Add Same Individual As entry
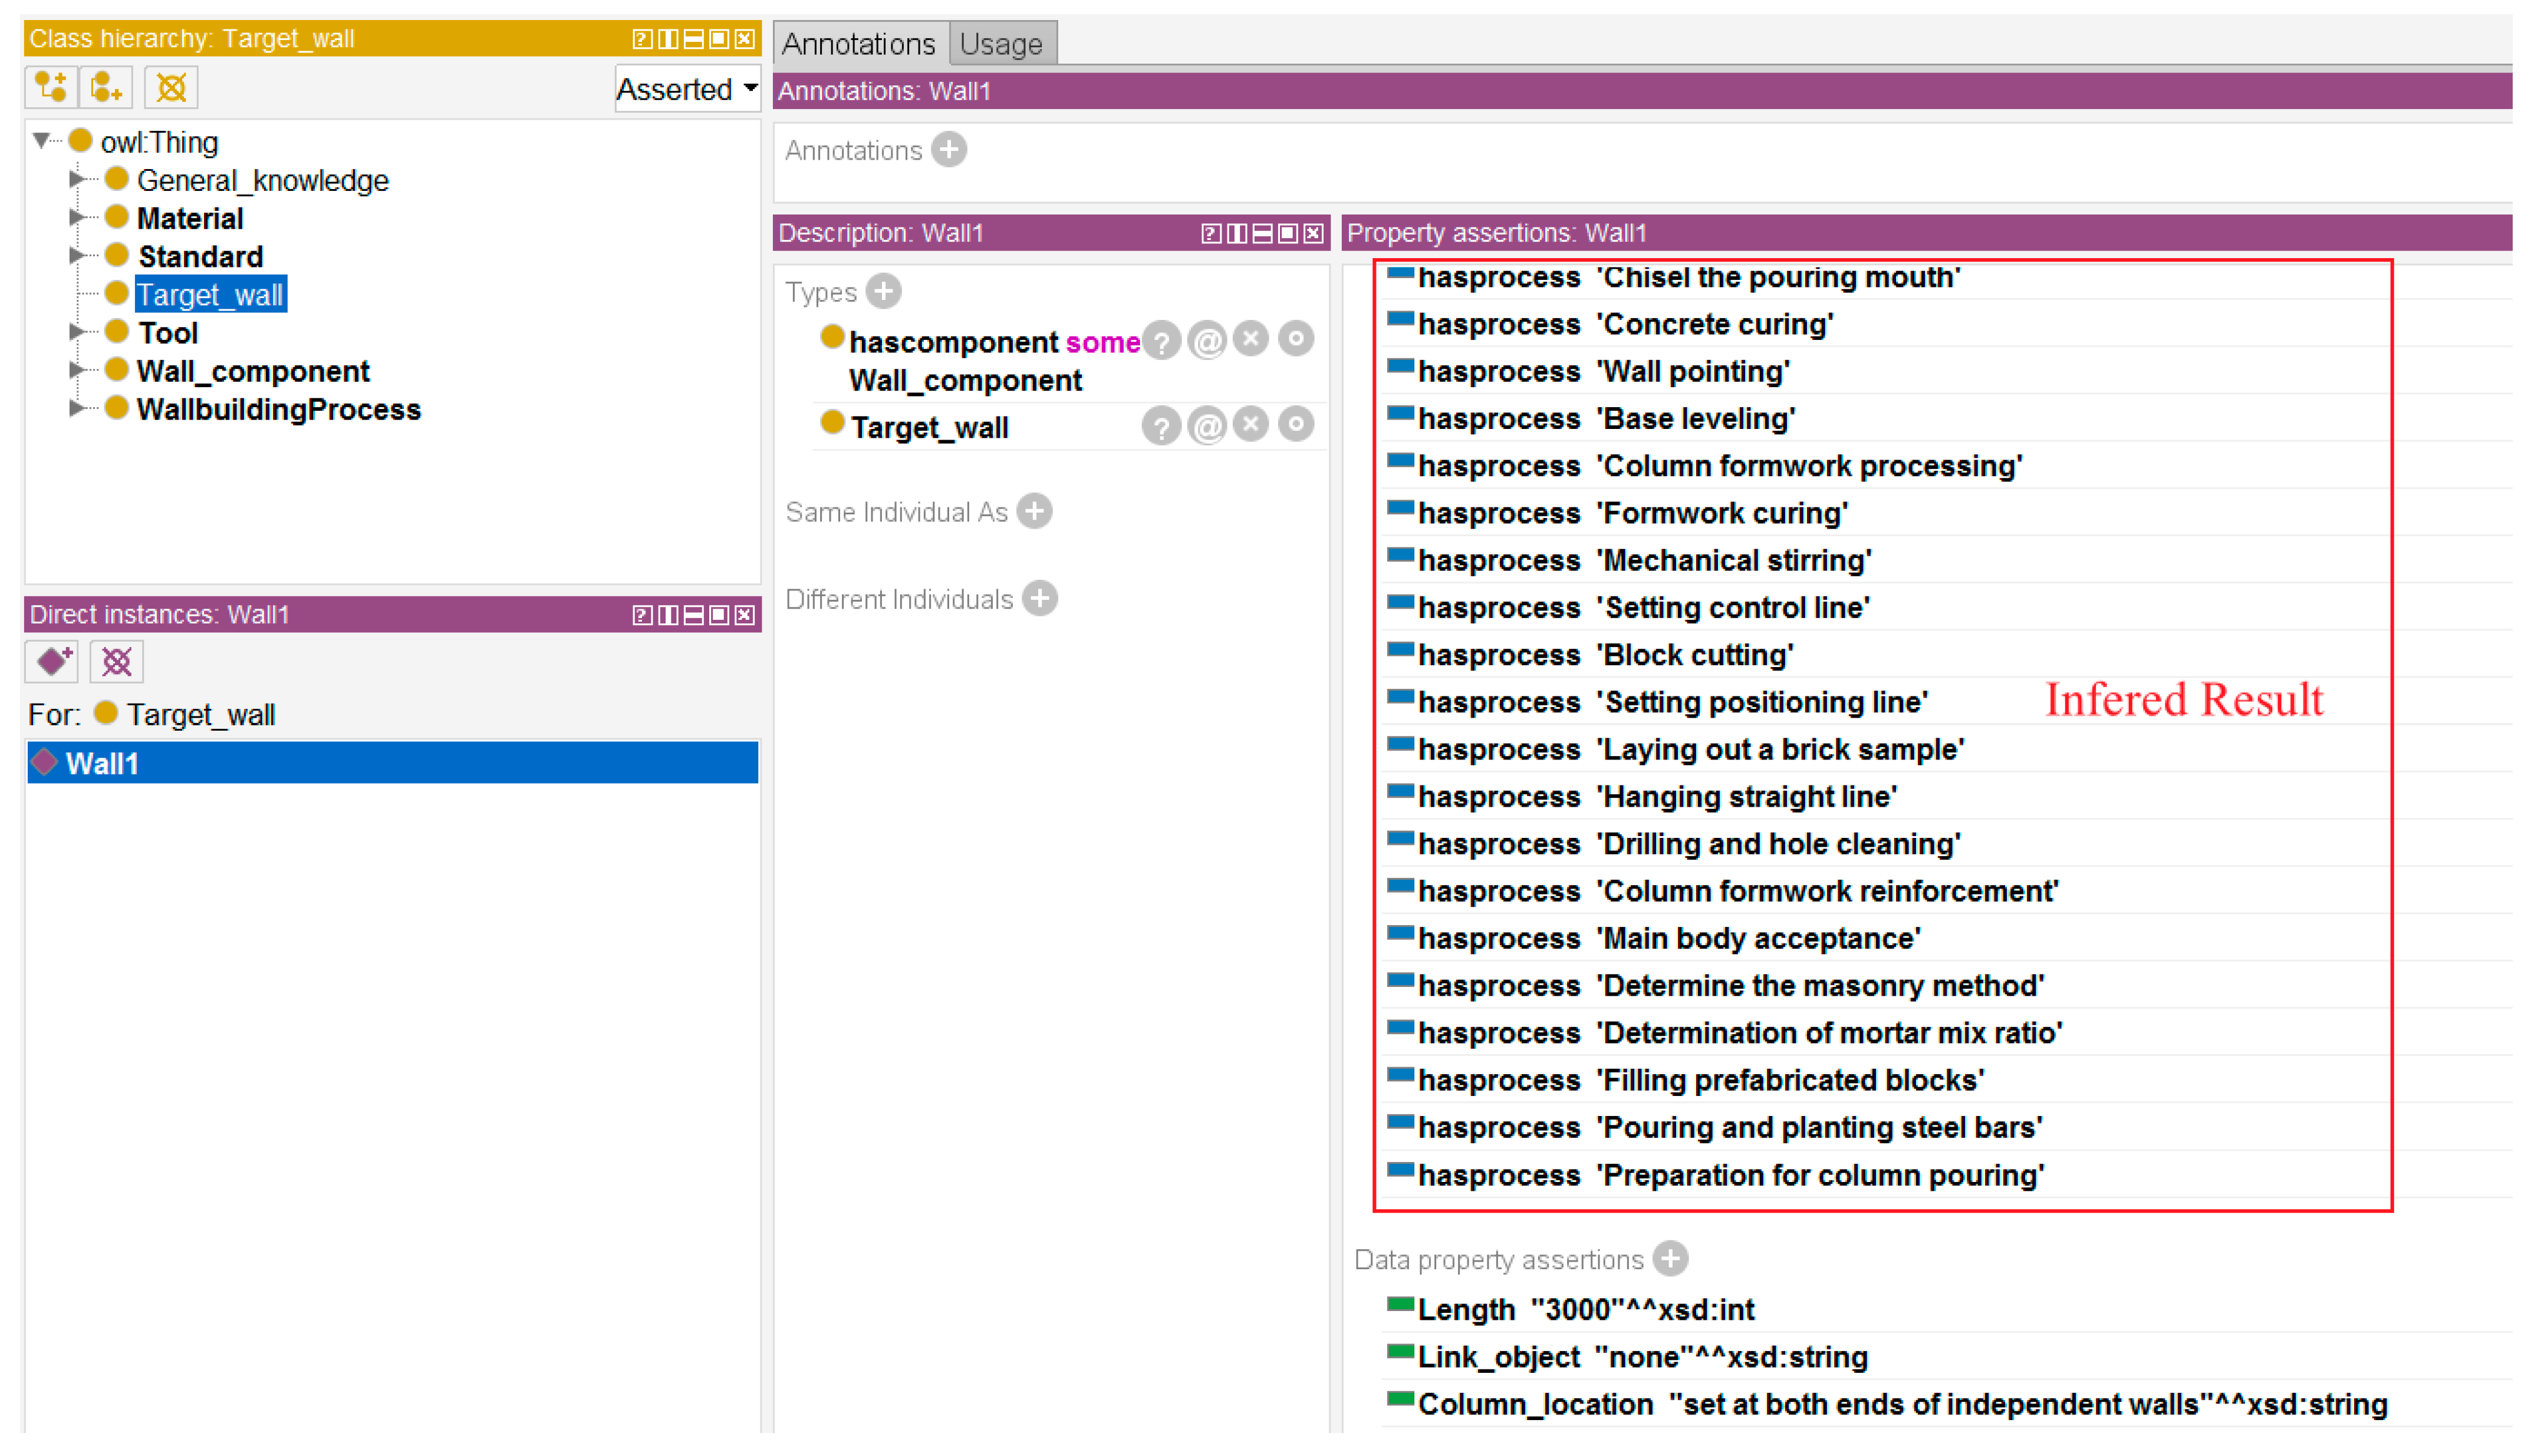 point(1035,512)
